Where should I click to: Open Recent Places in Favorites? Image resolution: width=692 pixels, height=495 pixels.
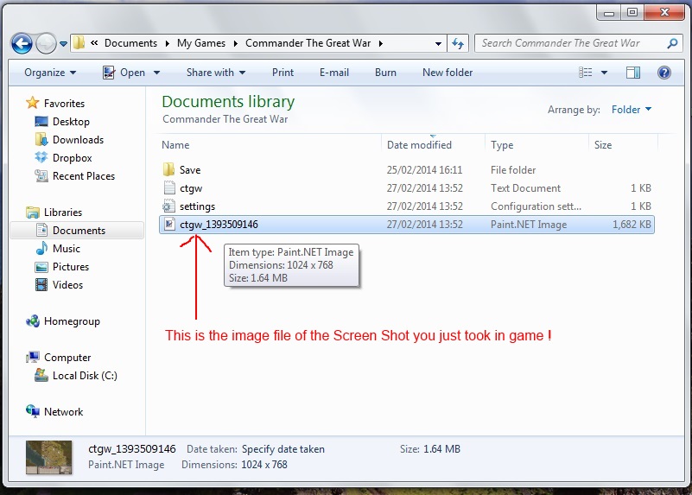coord(84,176)
